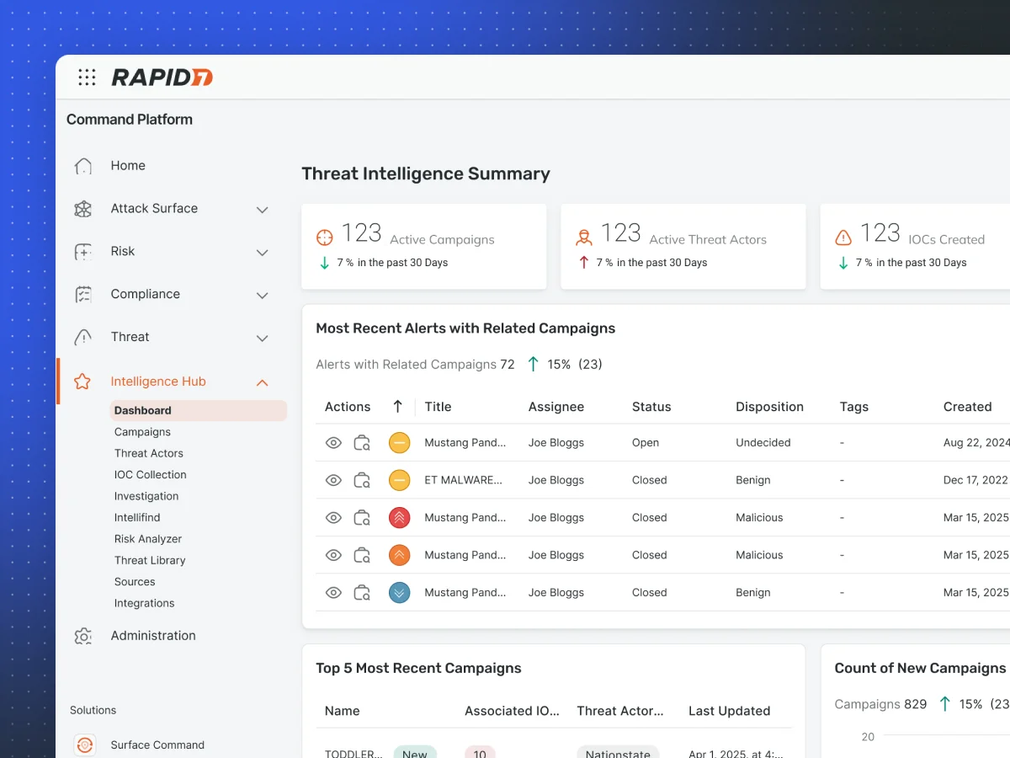Click the Active Campaigns target icon

(325, 238)
